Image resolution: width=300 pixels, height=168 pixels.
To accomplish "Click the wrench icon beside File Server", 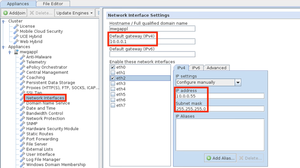I will pos(22,144).
